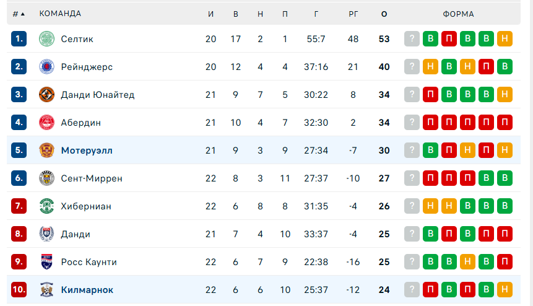Click Селтик's red П form badge

pos(449,39)
